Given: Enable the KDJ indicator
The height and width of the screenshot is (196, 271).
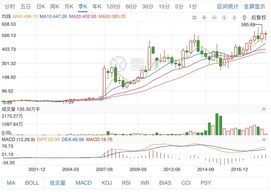Looking at the screenshot, I should pyautogui.click(x=107, y=183).
